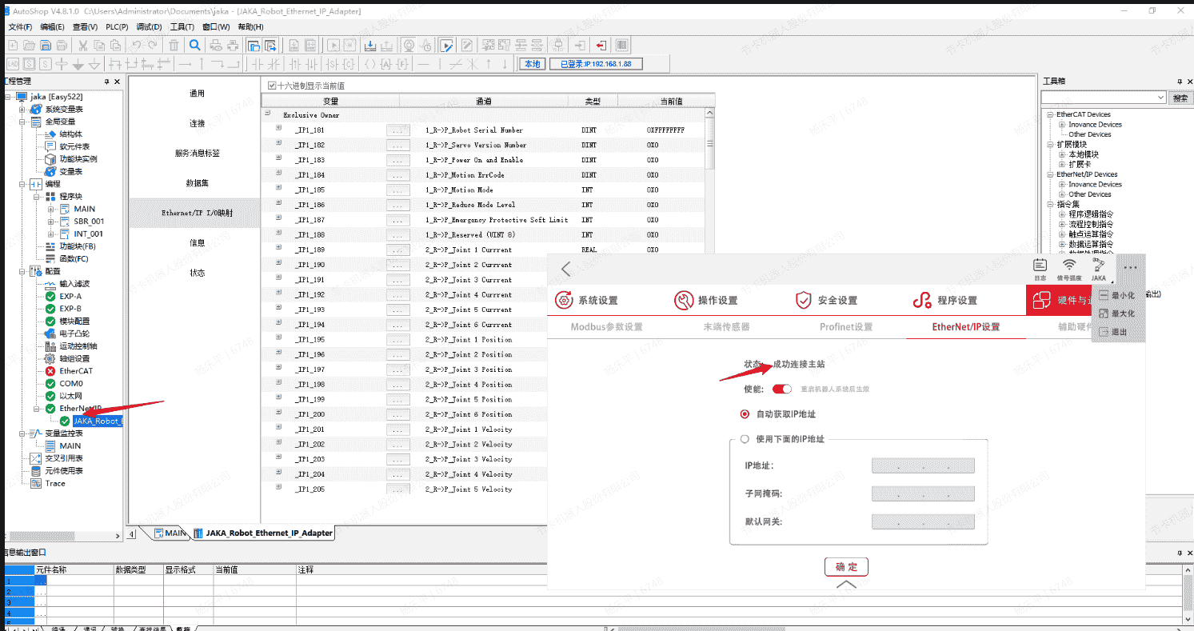Expand the _IP1_181 variable row
Viewport: 1194px width, 631px height.
pos(279,130)
